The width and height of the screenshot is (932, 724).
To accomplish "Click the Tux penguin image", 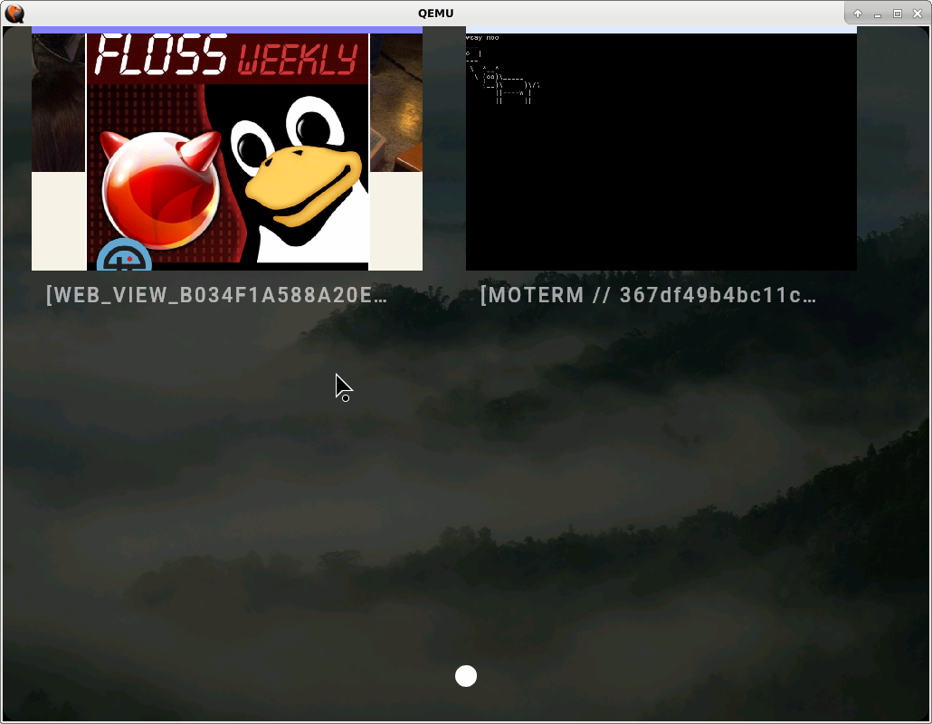I will [x=303, y=176].
